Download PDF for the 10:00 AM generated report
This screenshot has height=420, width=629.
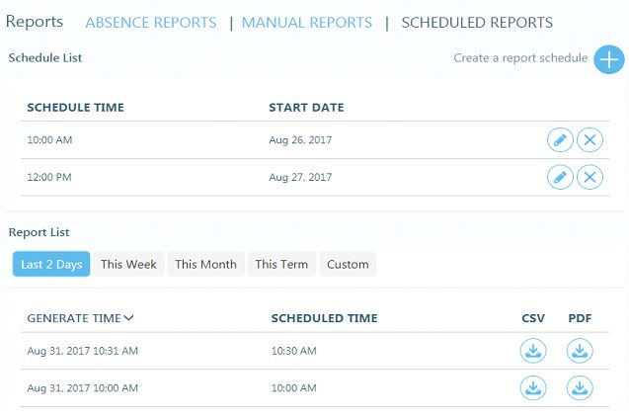(x=580, y=387)
